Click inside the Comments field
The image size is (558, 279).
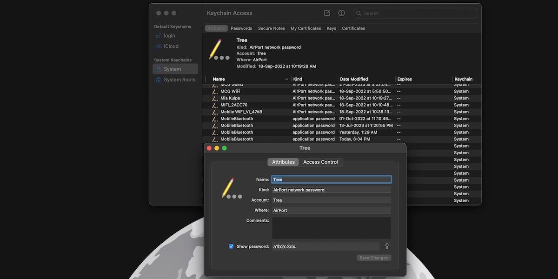point(331,228)
